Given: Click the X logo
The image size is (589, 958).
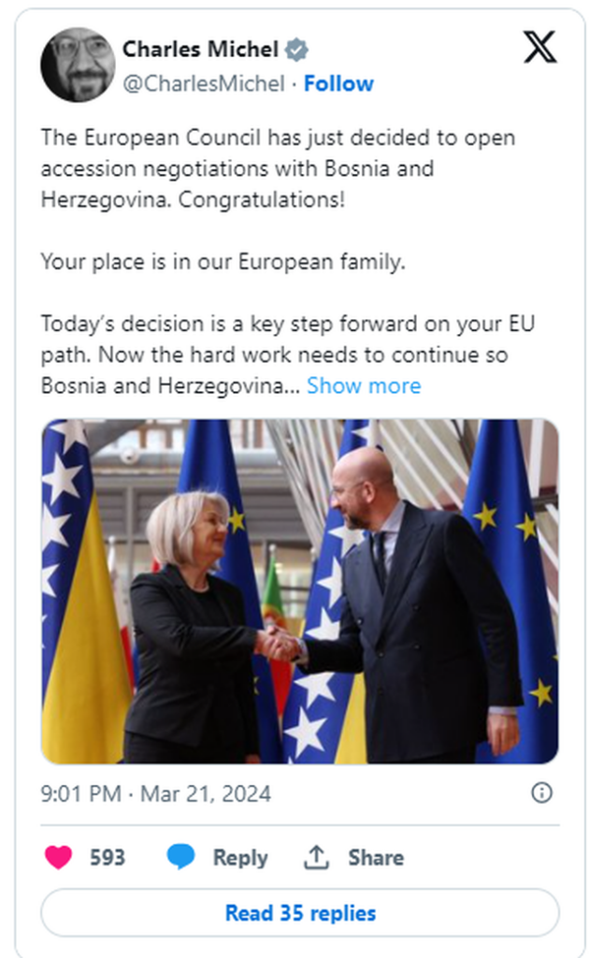Looking at the screenshot, I should 539,47.
